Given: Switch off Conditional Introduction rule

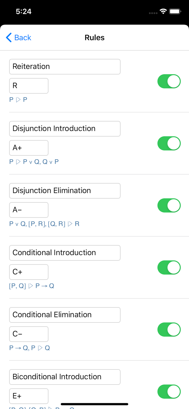Looking at the screenshot, I should (169, 267).
